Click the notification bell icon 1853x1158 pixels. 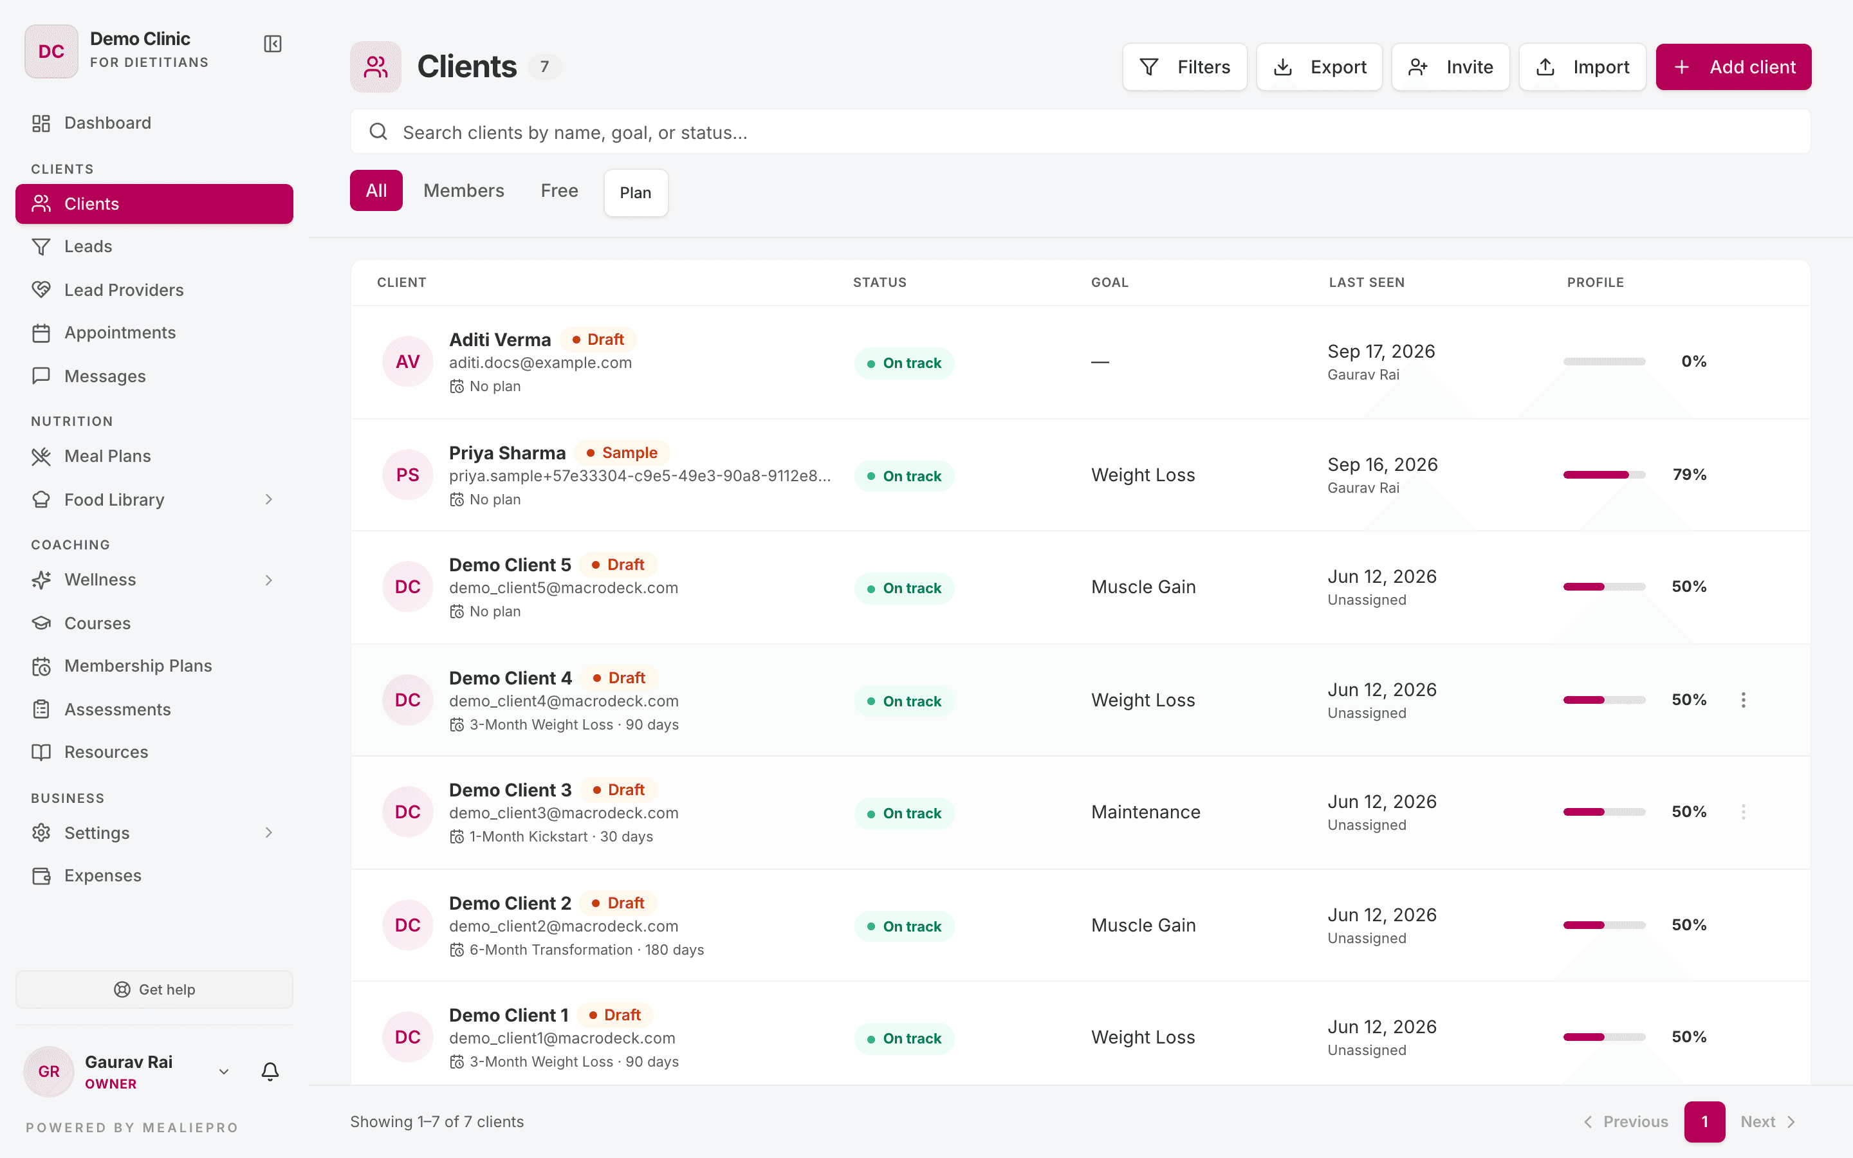coord(270,1071)
